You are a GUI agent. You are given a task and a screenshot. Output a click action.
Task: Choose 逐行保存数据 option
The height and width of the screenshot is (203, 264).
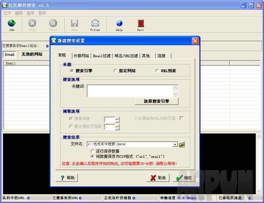click(x=92, y=150)
